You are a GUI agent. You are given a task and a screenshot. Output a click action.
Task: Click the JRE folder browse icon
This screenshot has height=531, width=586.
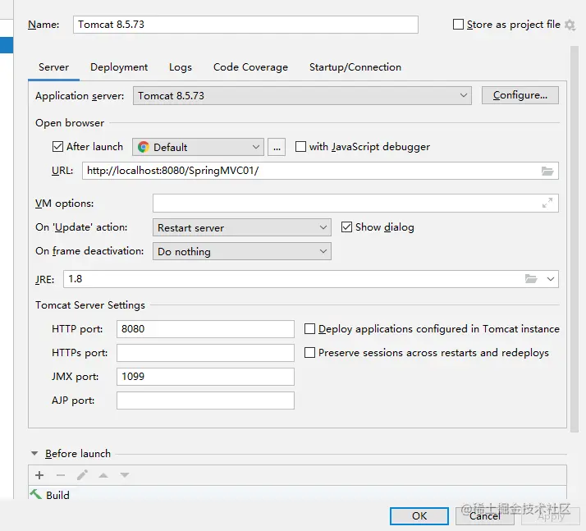coord(531,279)
